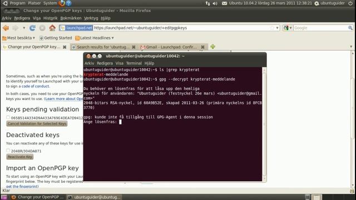Click the search magnifier icon in Google box
356x200 pixels.
click(350, 28)
